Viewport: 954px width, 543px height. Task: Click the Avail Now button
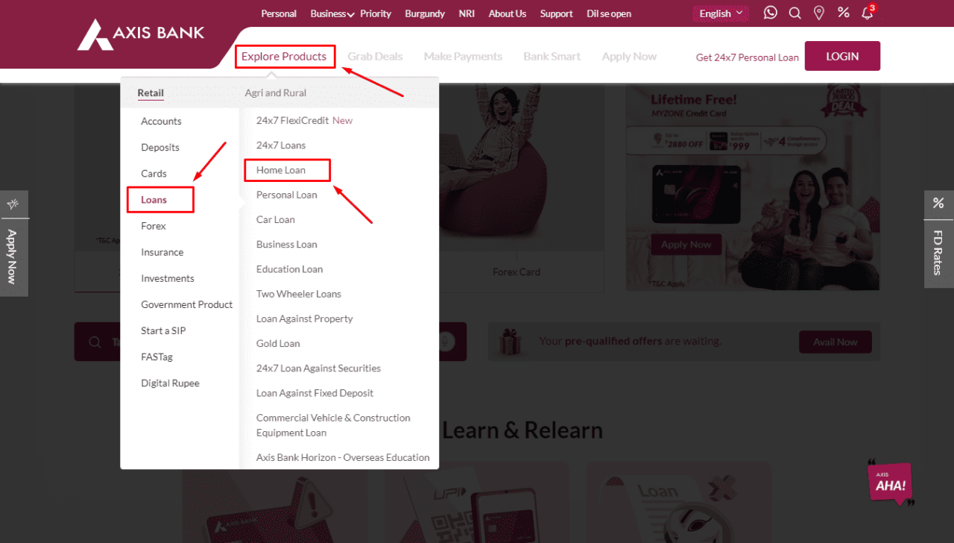(x=835, y=342)
